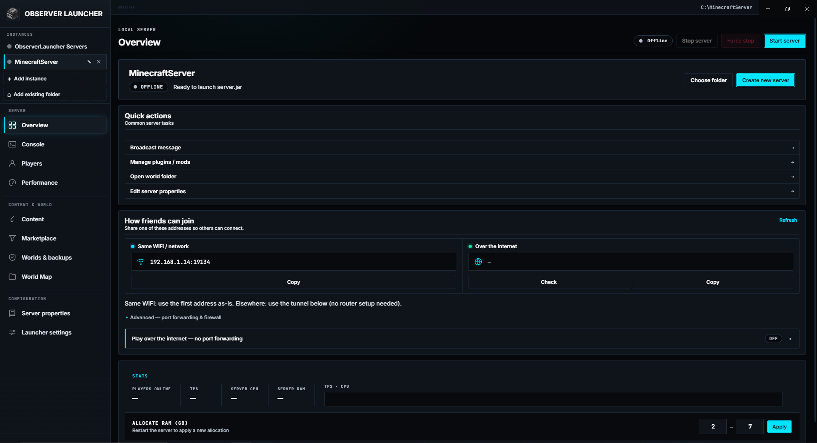Click the maximum RAM field showing 7

750,426
